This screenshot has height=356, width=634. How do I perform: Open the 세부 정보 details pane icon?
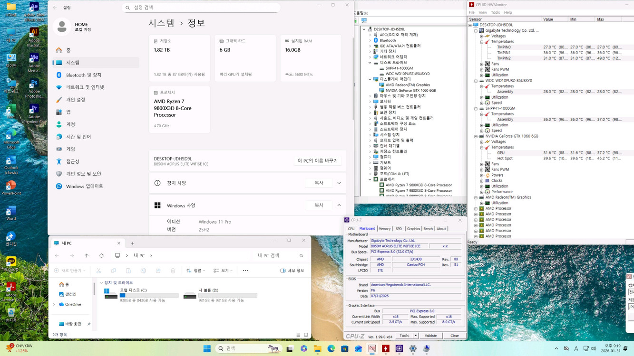click(292, 271)
